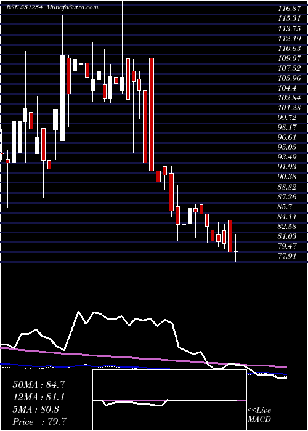Choose the 90.38 price label
Viewport: 308px width, 431px height.
288,177
